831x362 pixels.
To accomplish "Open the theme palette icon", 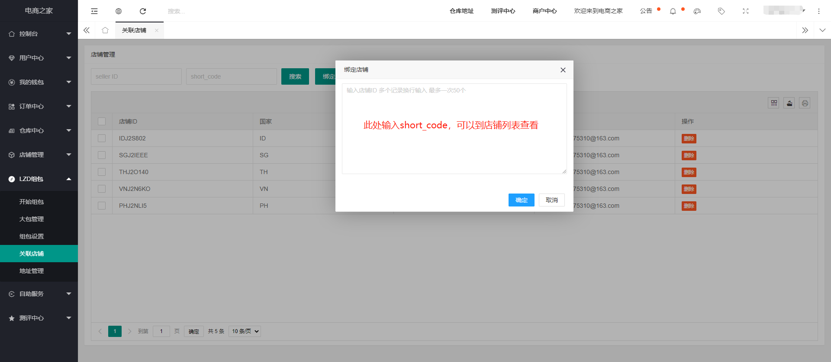I will tap(697, 11).
